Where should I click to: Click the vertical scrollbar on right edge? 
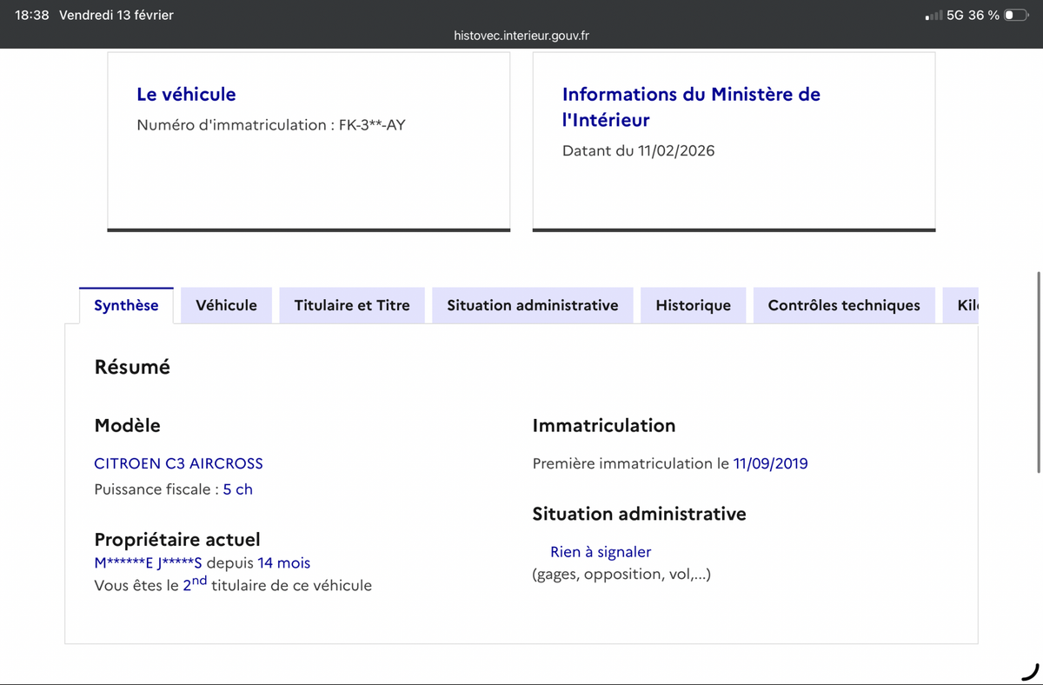click(1039, 372)
